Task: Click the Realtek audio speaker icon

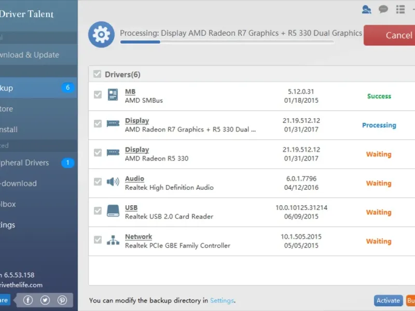Action: pos(113,182)
